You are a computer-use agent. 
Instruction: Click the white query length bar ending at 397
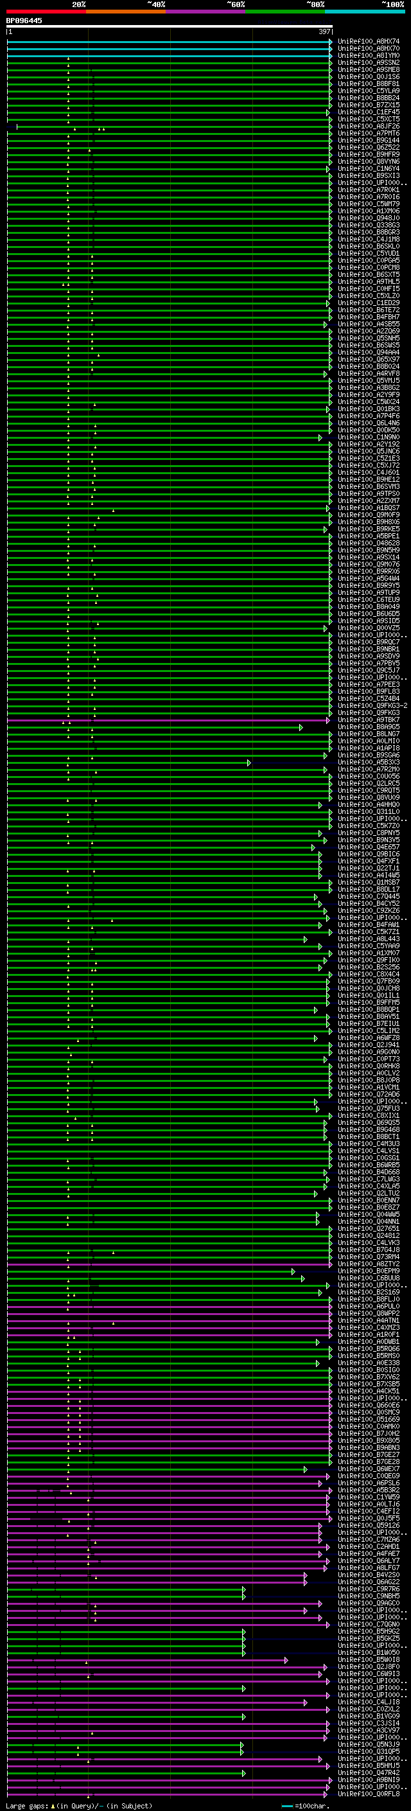tap(170, 27)
